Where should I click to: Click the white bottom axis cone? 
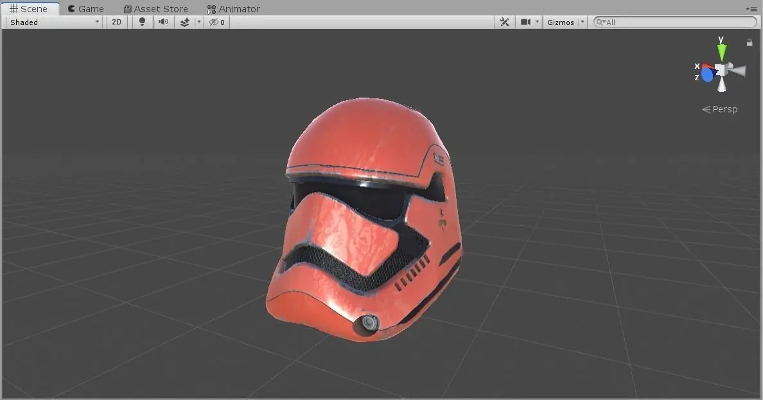point(722,85)
